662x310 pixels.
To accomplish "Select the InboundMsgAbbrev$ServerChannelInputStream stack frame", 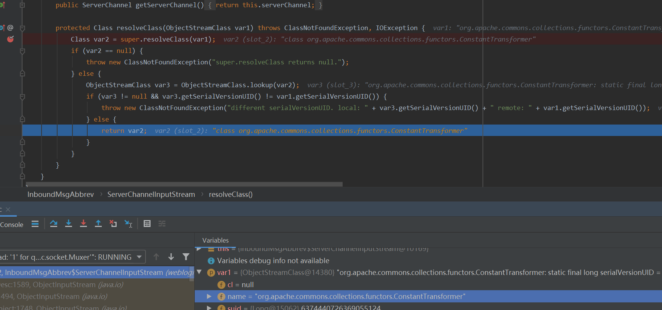I will click(x=97, y=272).
